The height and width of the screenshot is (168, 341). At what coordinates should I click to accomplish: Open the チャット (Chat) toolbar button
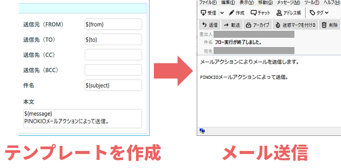click(x=260, y=13)
